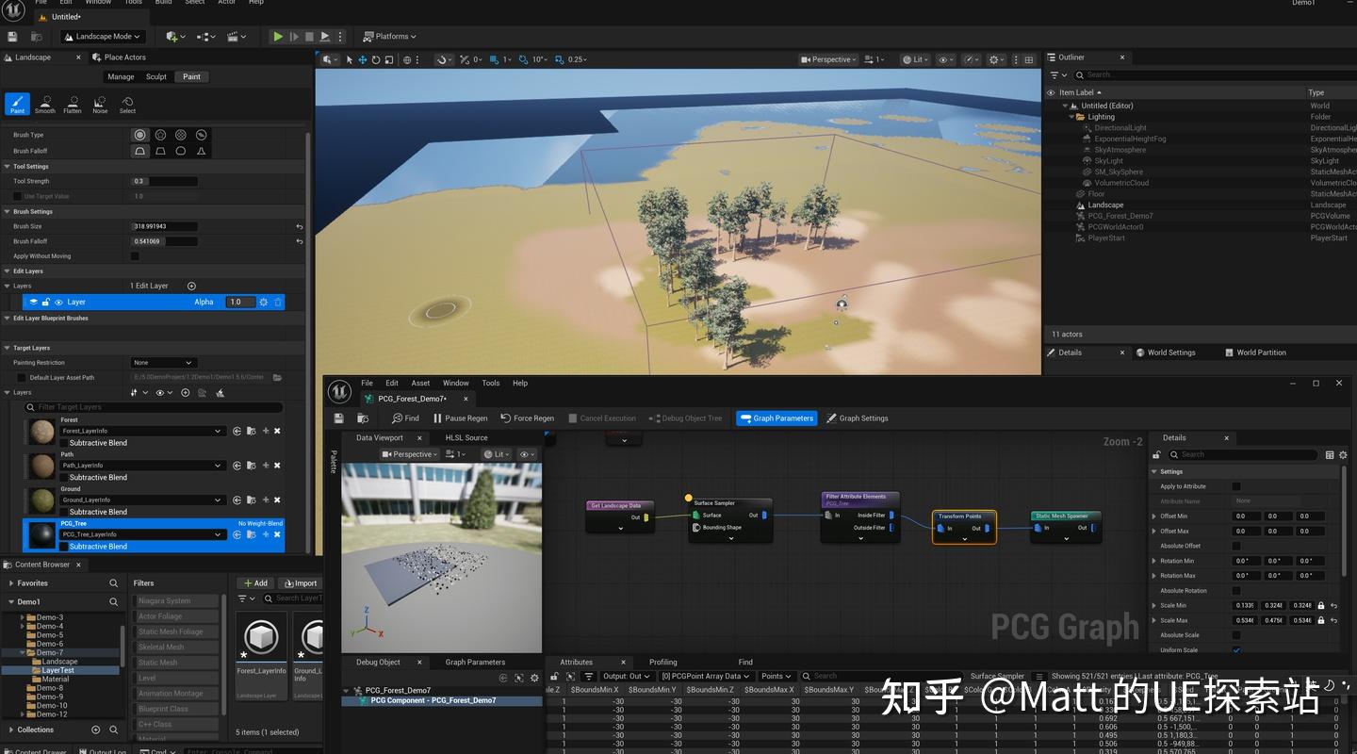Image resolution: width=1357 pixels, height=754 pixels.
Task: Choose the Select landscape tool
Action: [x=127, y=104]
